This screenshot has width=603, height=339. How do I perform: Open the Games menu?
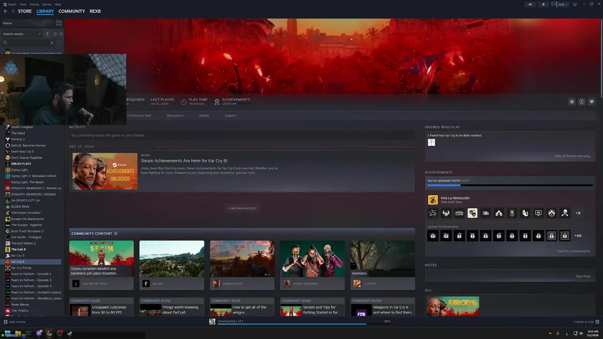(47, 4)
